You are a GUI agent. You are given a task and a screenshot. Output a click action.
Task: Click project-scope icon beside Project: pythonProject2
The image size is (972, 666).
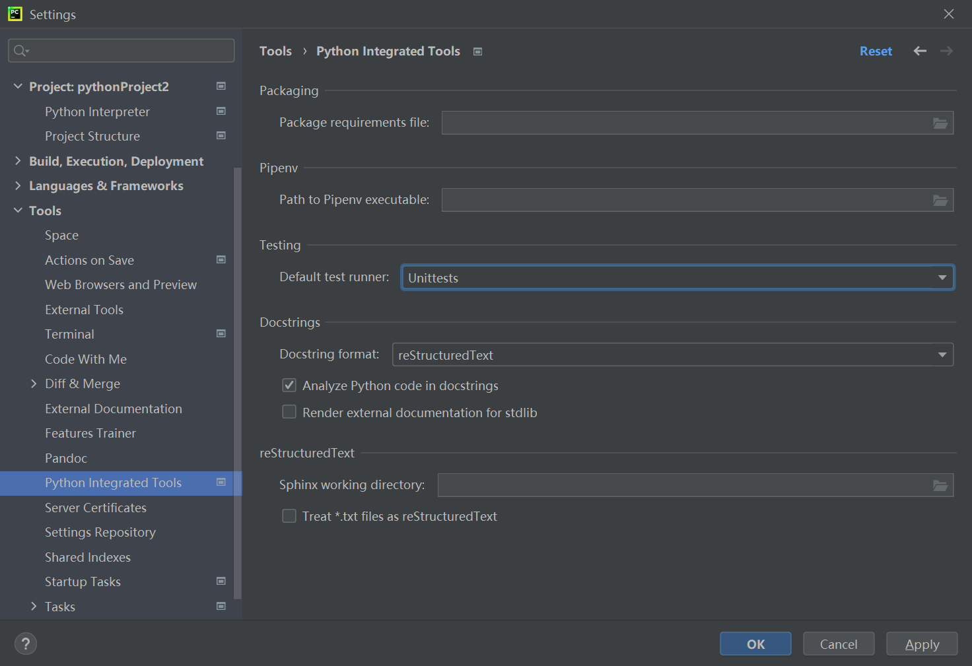(x=221, y=86)
